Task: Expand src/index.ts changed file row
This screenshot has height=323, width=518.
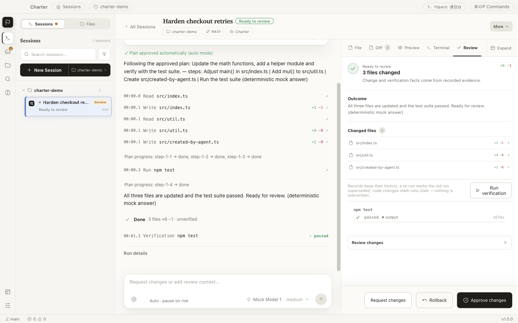Action: [x=430, y=143]
